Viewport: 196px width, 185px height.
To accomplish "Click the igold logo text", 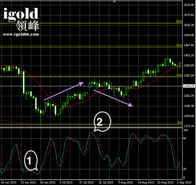I will pos(21,14).
